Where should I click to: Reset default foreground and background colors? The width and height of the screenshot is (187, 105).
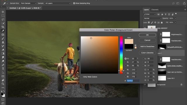1,91
